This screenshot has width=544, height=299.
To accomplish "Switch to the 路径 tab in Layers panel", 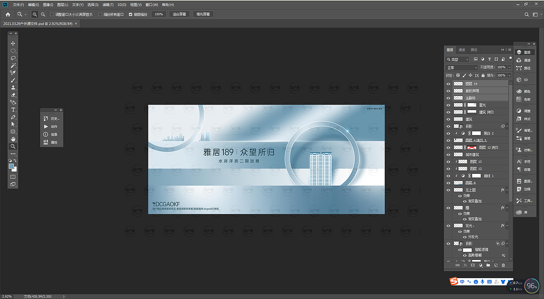I will pyautogui.click(x=473, y=50).
